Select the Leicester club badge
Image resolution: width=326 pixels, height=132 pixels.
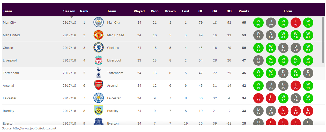[98, 98]
